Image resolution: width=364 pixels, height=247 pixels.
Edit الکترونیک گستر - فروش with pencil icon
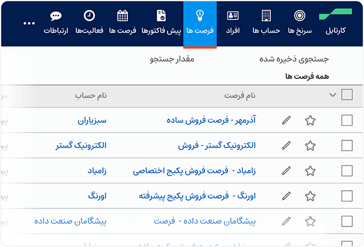(286, 145)
